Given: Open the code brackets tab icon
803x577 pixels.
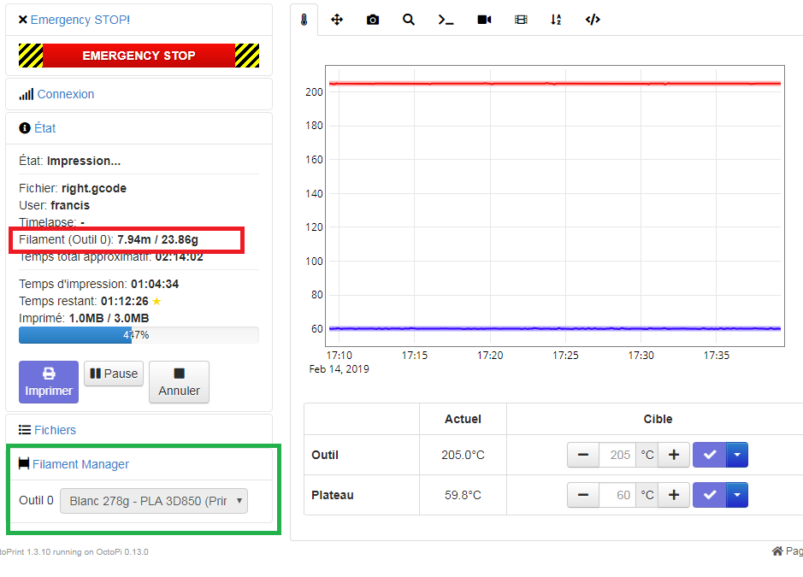Looking at the screenshot, I should [x=593, y=20].
